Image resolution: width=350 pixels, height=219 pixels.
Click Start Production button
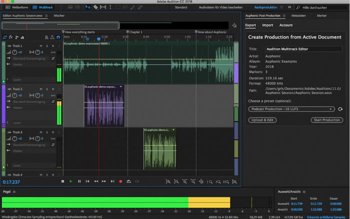pyautogui.click(x=327, y=120)
